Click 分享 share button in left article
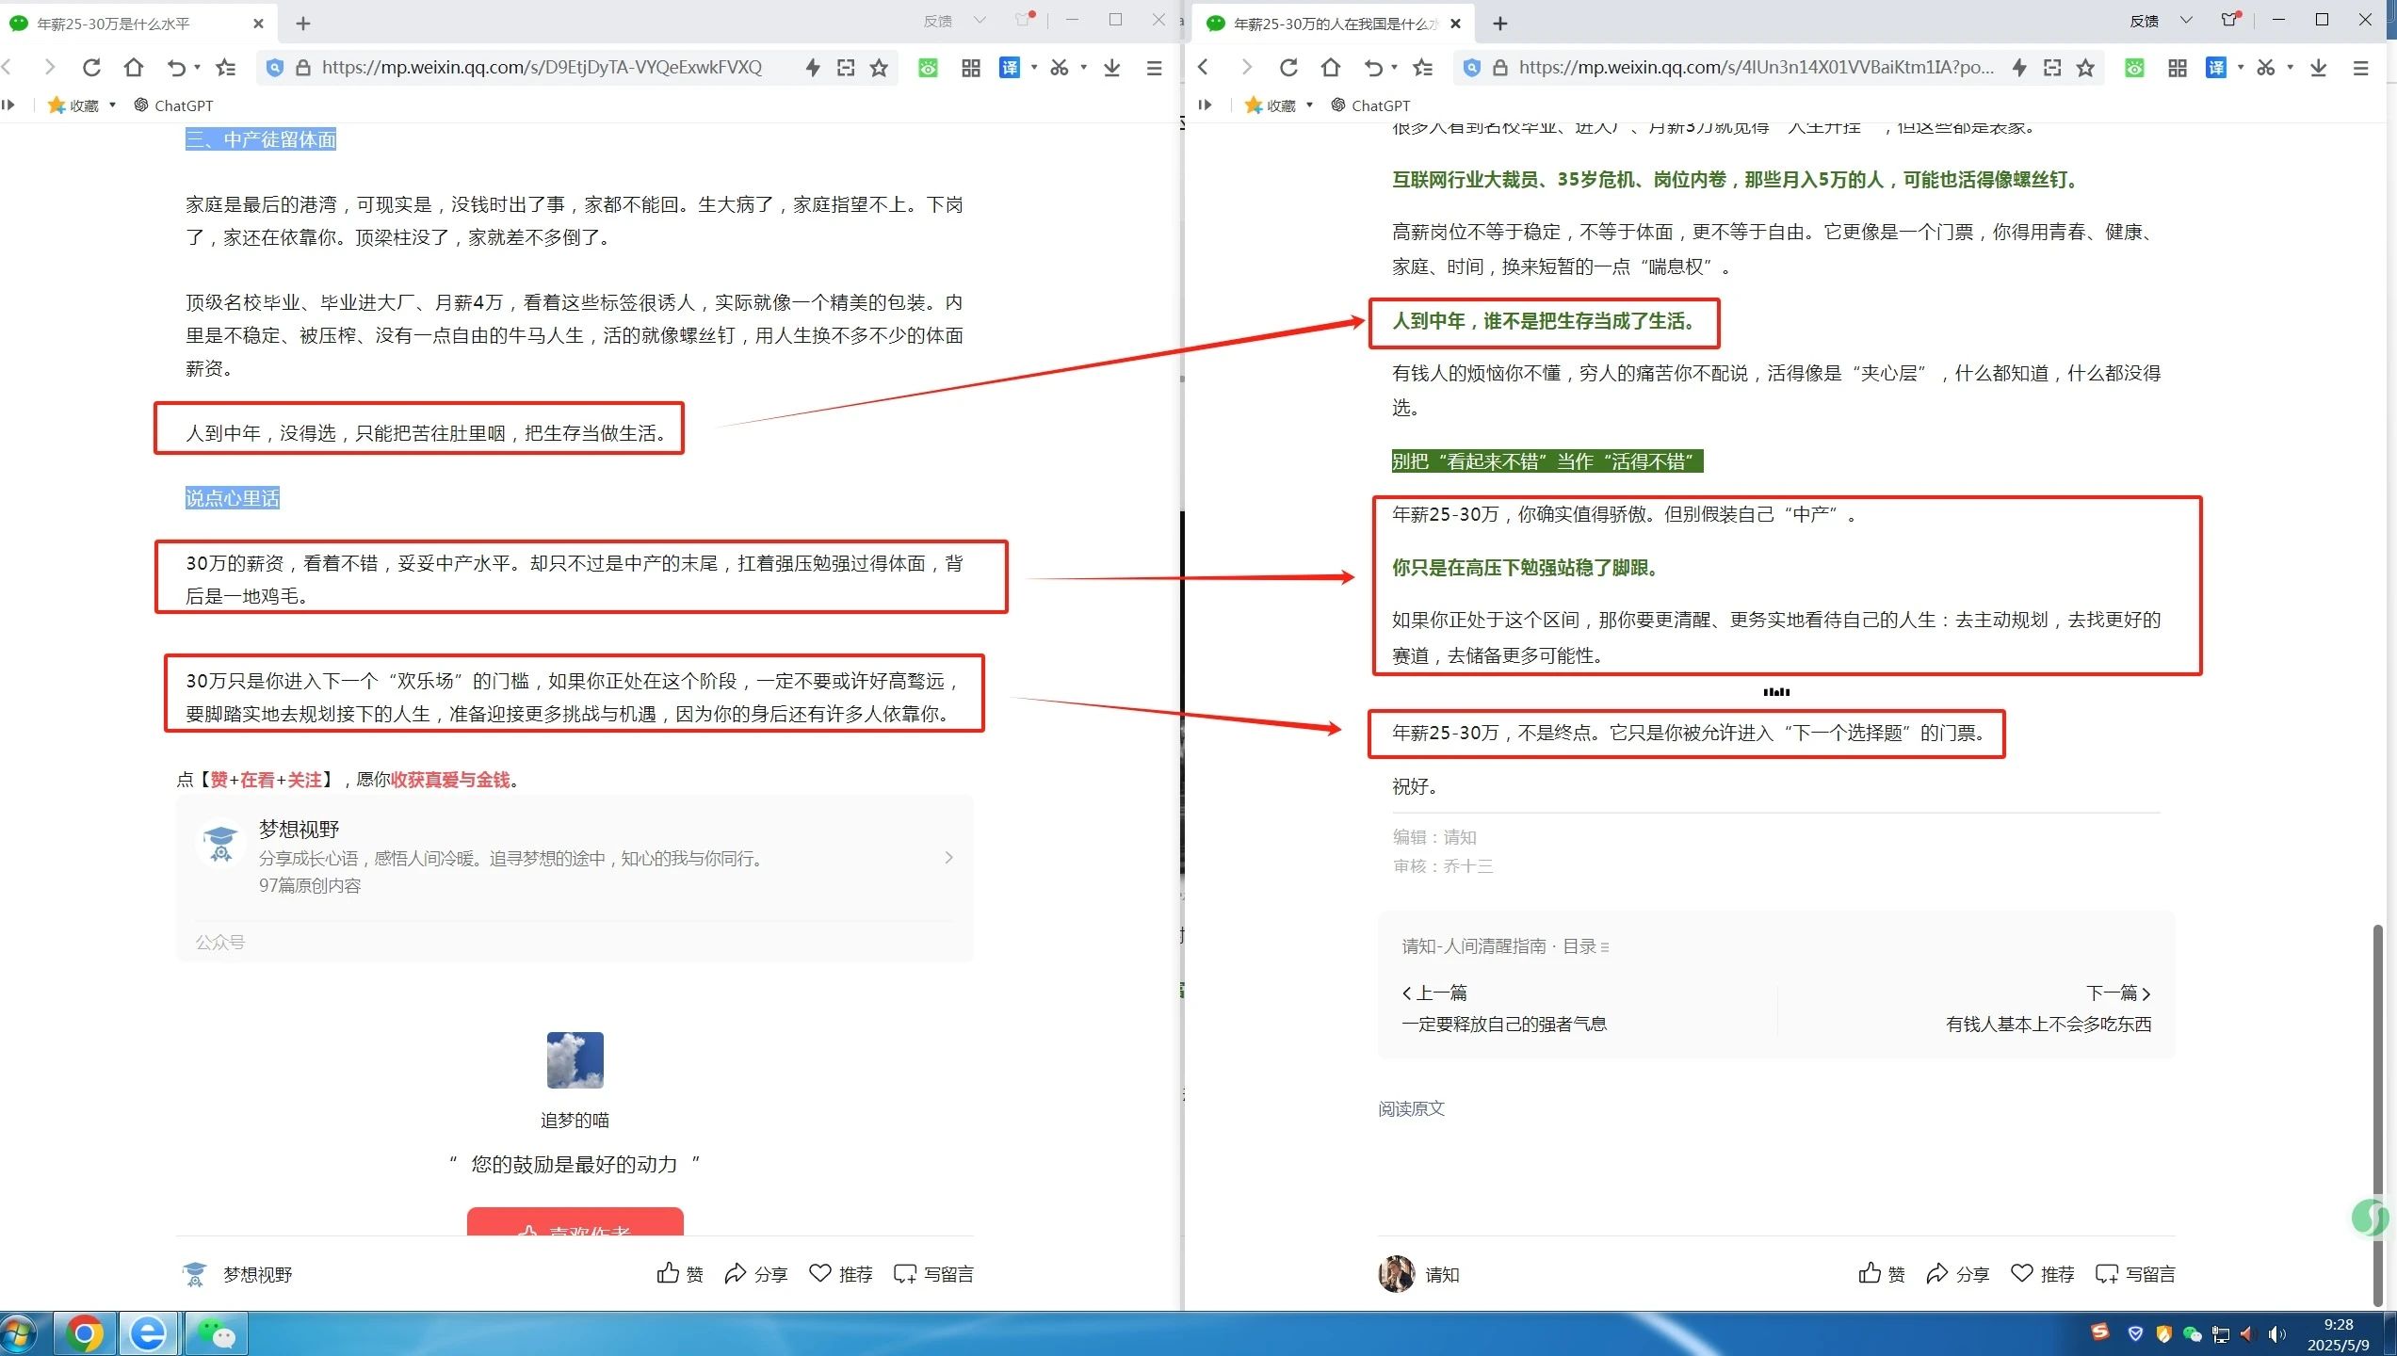This screenshot has height=1356, width=2397. tap(755, 1274)
